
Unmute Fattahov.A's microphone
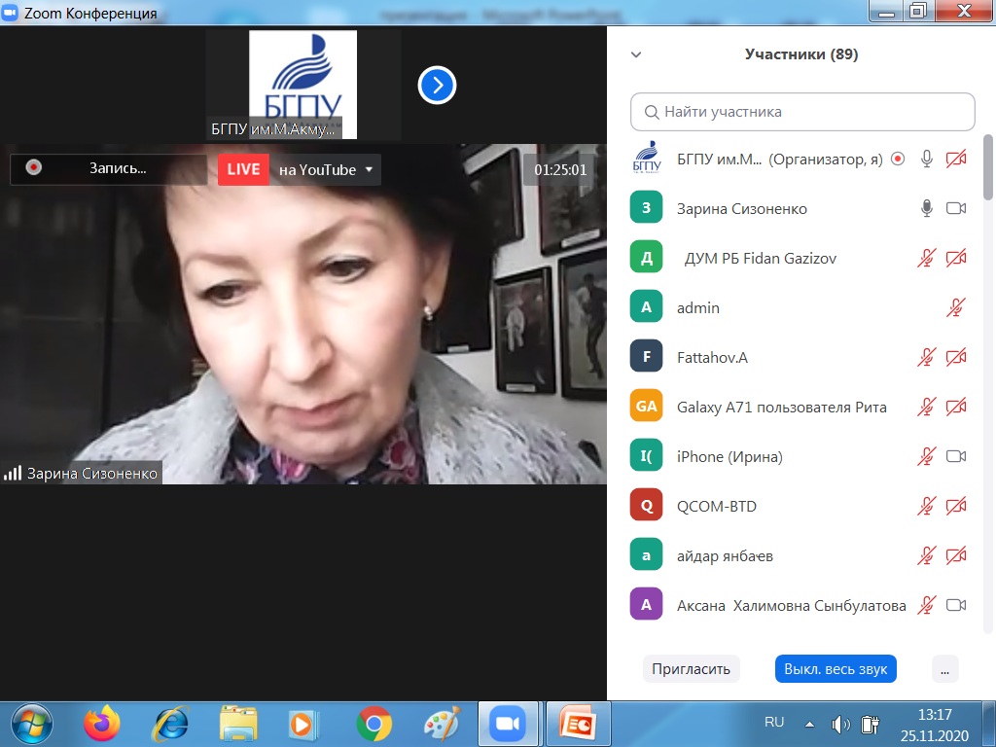pos(927,357)
